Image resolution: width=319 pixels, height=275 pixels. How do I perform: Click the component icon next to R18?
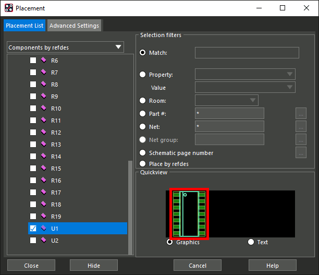(43, 204)
